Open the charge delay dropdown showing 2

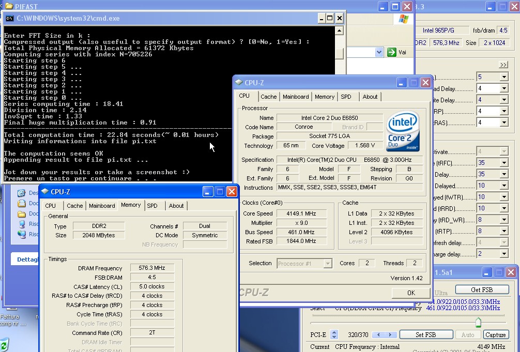[504, 254]
